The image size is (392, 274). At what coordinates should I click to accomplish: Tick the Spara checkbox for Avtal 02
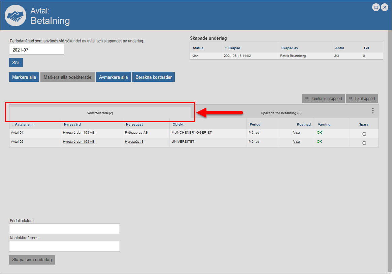pyautogui.click(x=364, y=143)
